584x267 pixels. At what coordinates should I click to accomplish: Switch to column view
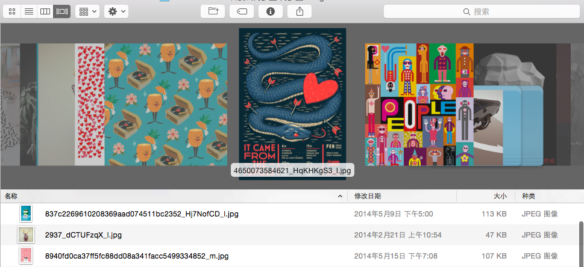(x=45, y=11)
